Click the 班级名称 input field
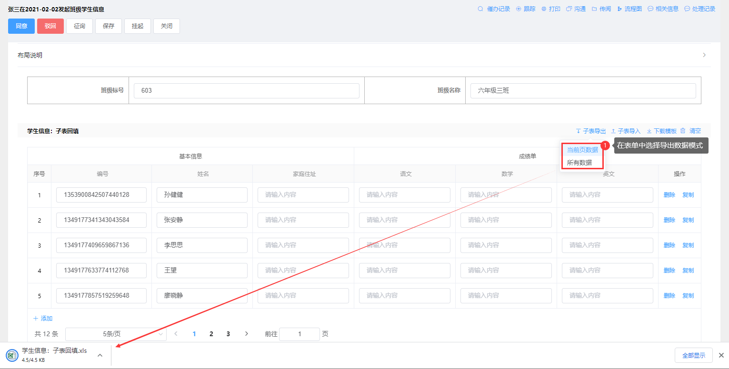729x369 pixels. tap(583, 90)
